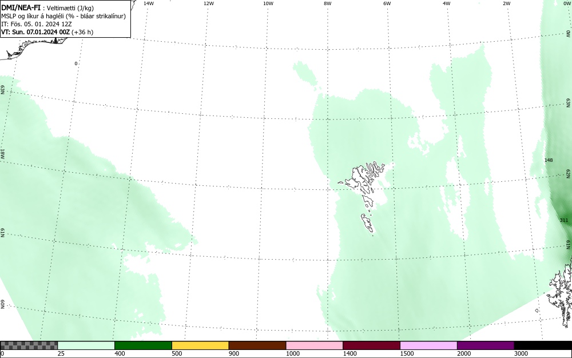Screen dimensions: 572x358
Task: Click the Veltimætti (J/kg) label
Action: 70,8
